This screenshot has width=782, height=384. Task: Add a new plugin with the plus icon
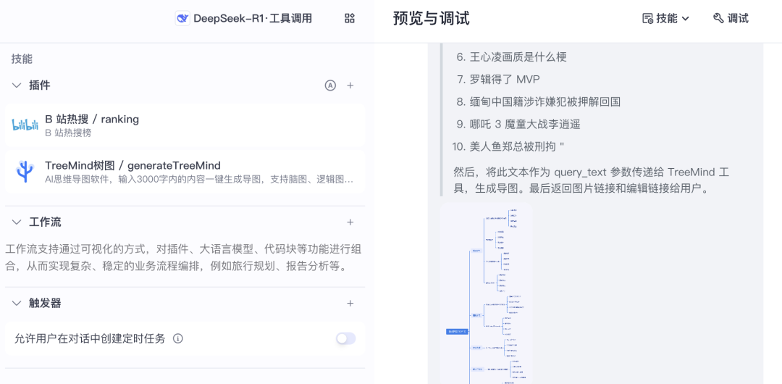tap(350, 85)
